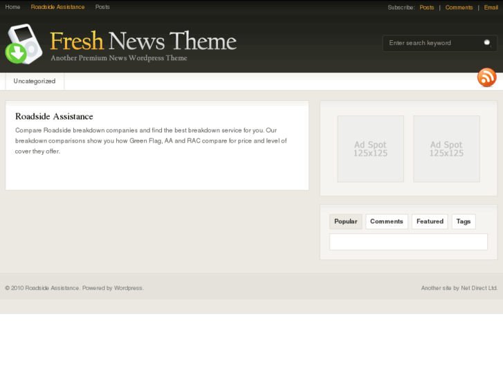The image size is (503, 377).
Task: Switch to the Featured tab
Action: [430, 221]
